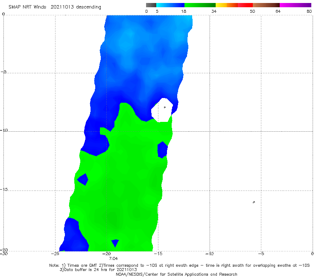Image resolution: width=316 pixels, height=277 pixels.
Task: Click the note line starting "Note: 1) Times are GMT"
Action: [x=179, y=265]
